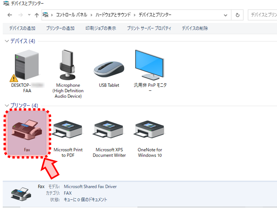Open 印刷ジョブの表示
The height and width of the screenshot is (208, 277).
tap(101, 28)
